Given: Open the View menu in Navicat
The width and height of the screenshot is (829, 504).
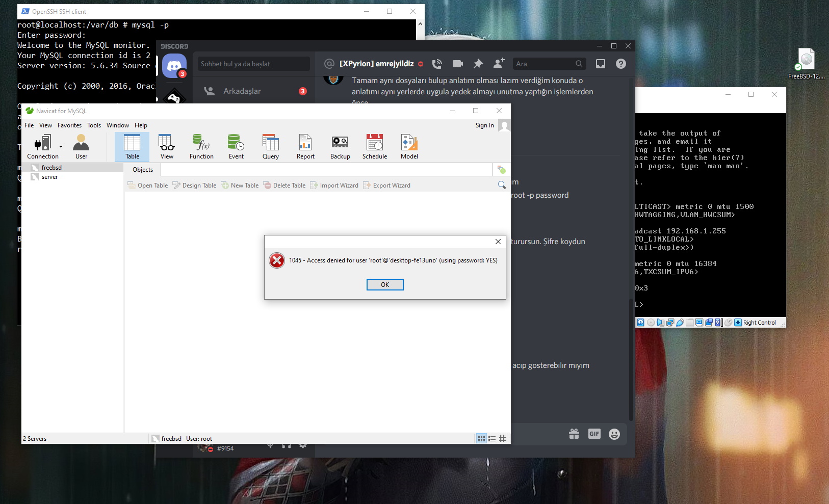Looking at the screenshot, I should [x=45, y=125].
